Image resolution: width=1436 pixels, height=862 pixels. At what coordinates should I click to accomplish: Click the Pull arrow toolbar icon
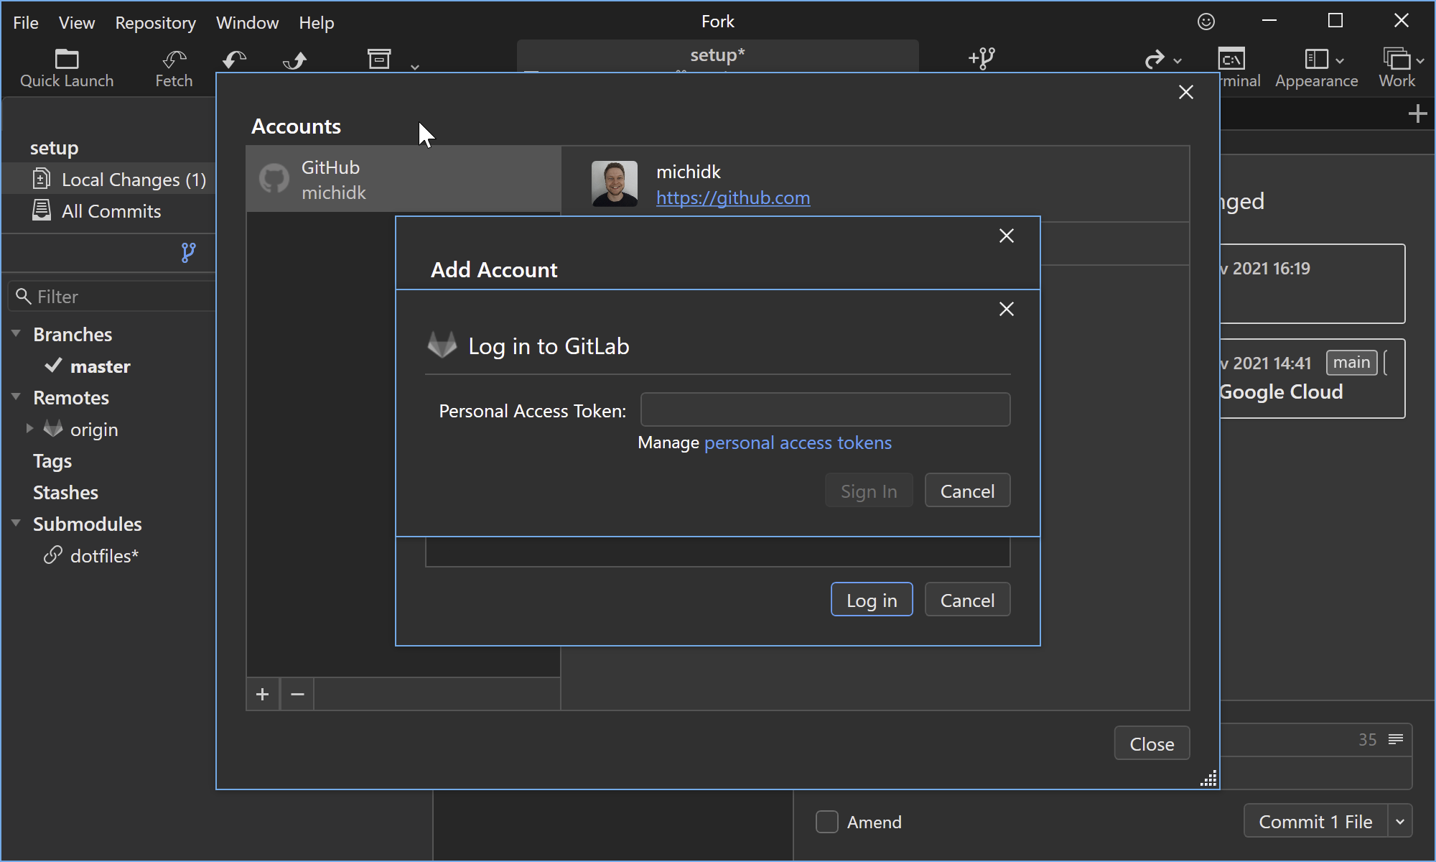coord(234,59)
